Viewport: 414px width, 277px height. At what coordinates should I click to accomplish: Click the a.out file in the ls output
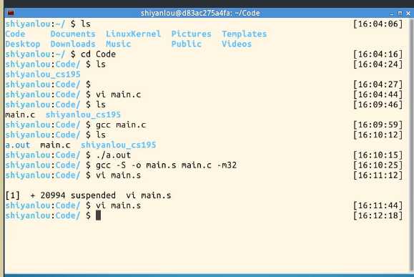pos(18,145)
